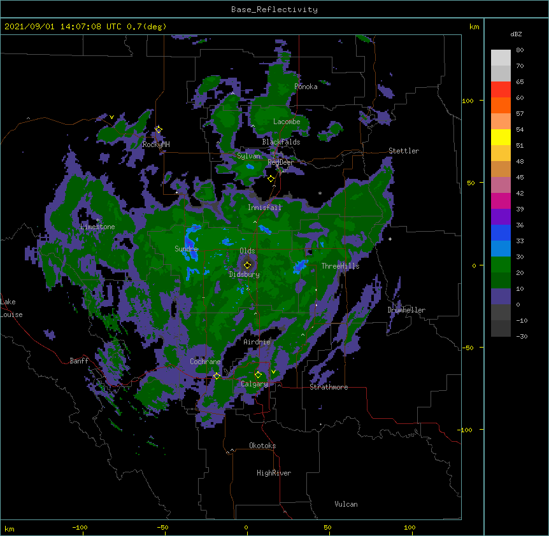Click the yellow marker near RockyMH
Screen dimensions: 549x536
pos(159,130)
